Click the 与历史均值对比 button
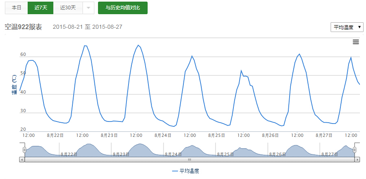The height and width of the screenshot is (179, 366). coord(122,8)
